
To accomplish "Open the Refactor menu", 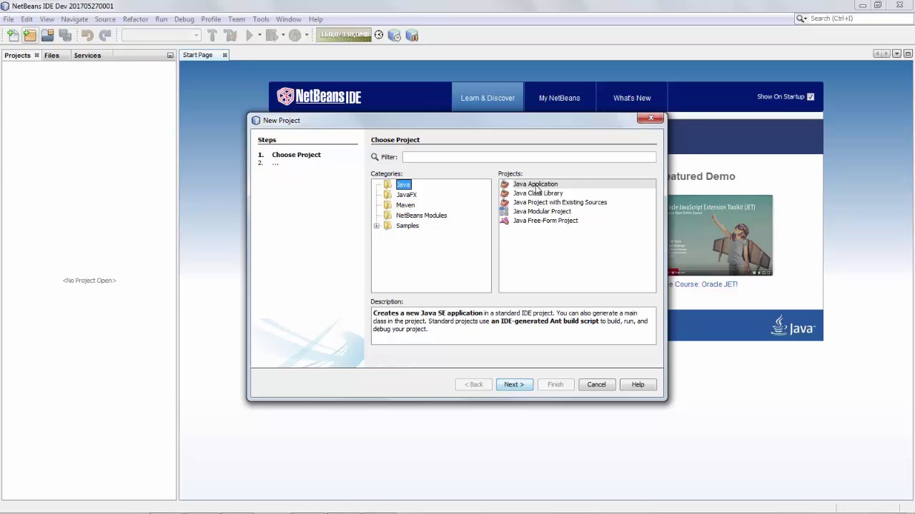I will [135, 19].
